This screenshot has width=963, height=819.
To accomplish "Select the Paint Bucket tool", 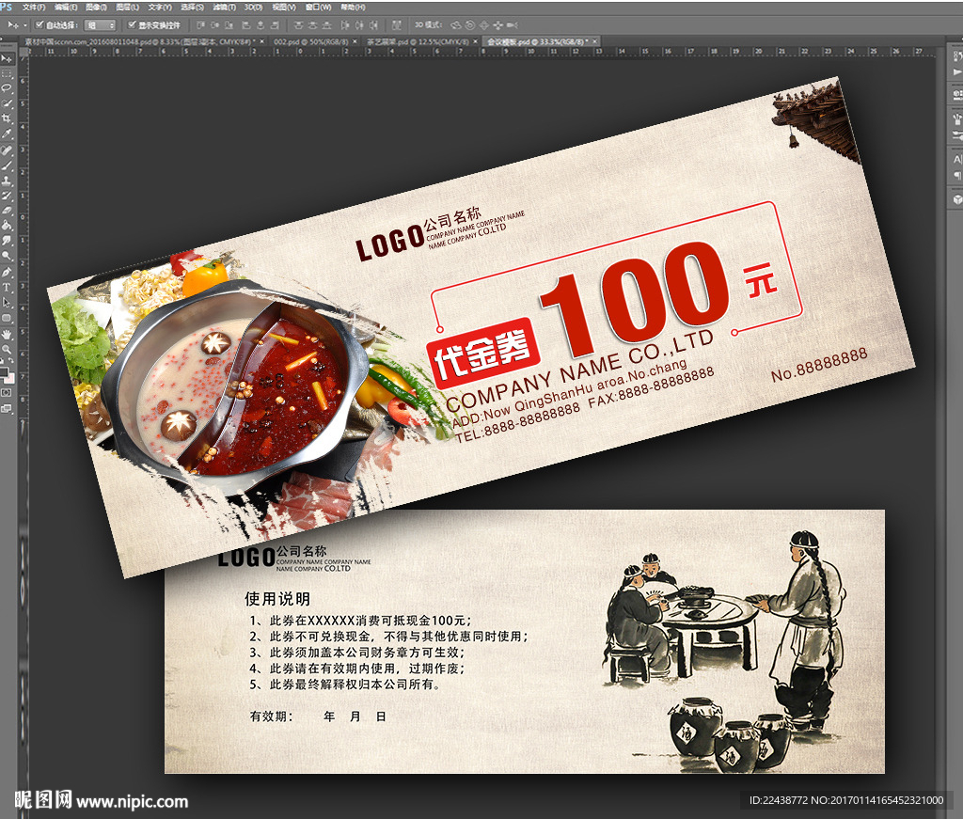I will click(x=7, y=226).
